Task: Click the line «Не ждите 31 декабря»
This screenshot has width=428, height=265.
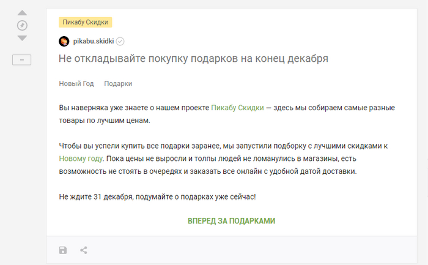Action: (157, 197)
